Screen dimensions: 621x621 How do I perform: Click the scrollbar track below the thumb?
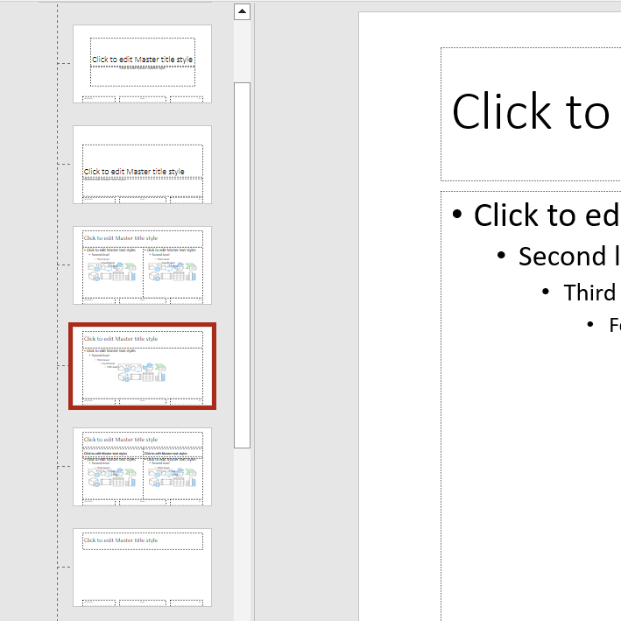(242, 534)
